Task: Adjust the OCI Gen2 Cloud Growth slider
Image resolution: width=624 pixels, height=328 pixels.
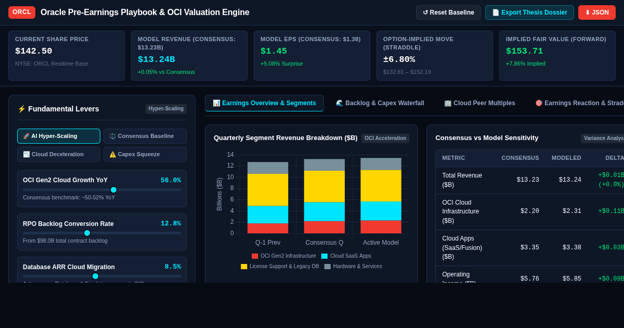Action: tap(113, 190)
